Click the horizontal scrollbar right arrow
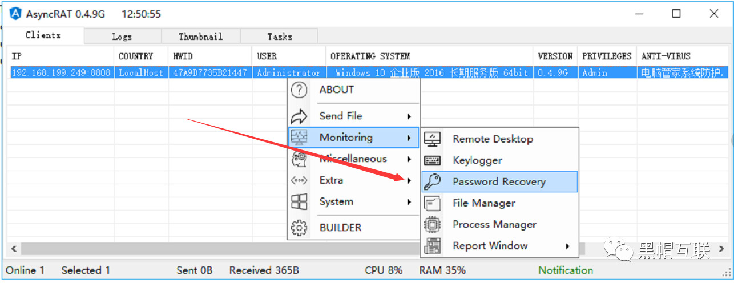Screen dimensions: 734x283 [721, 249]
